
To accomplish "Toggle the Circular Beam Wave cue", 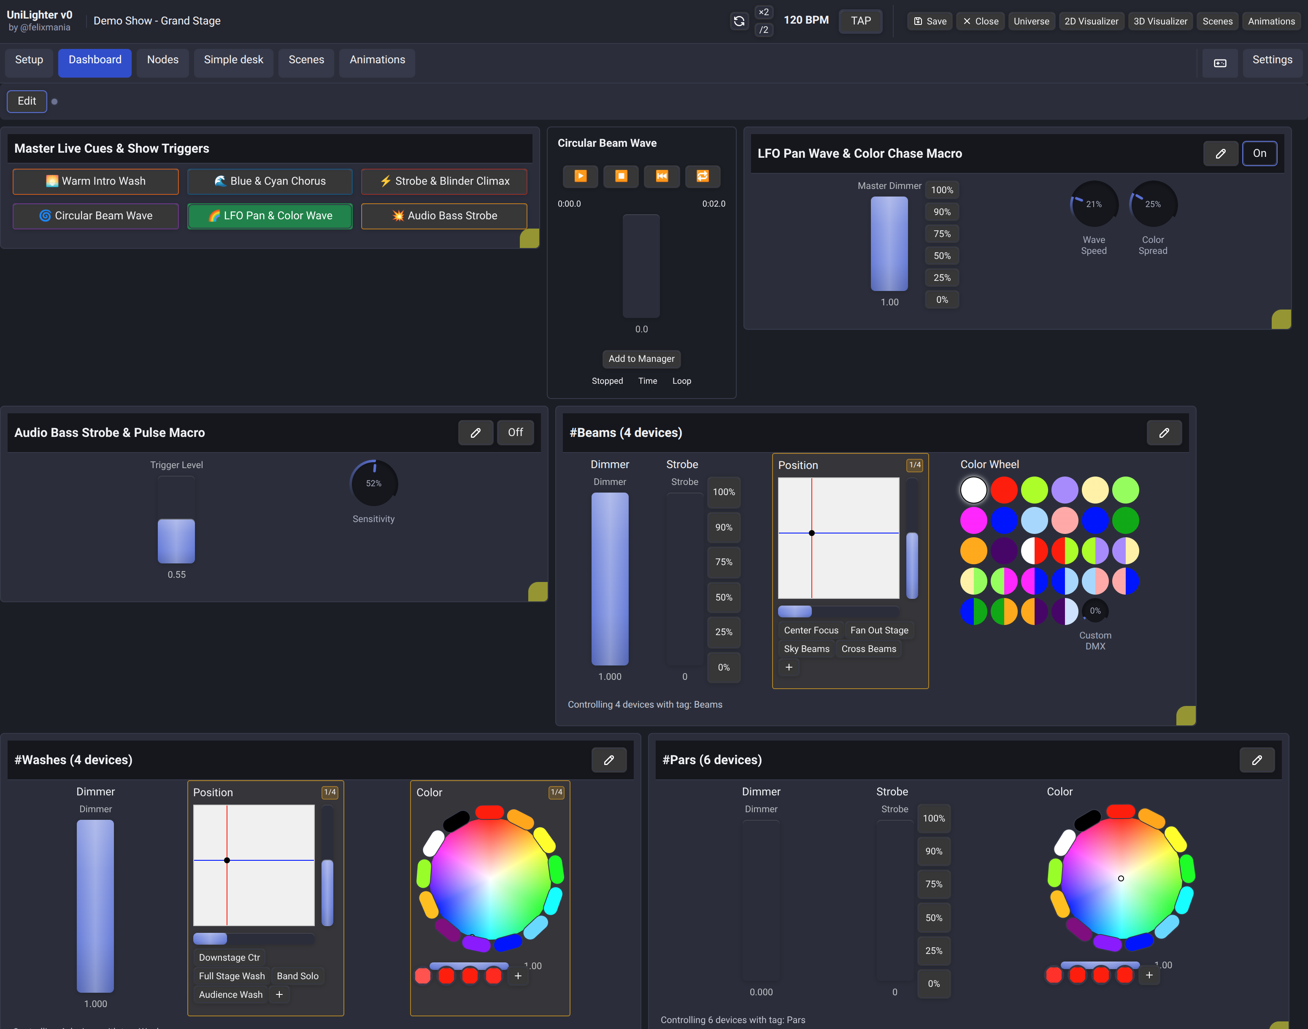I will pos(96,216).
